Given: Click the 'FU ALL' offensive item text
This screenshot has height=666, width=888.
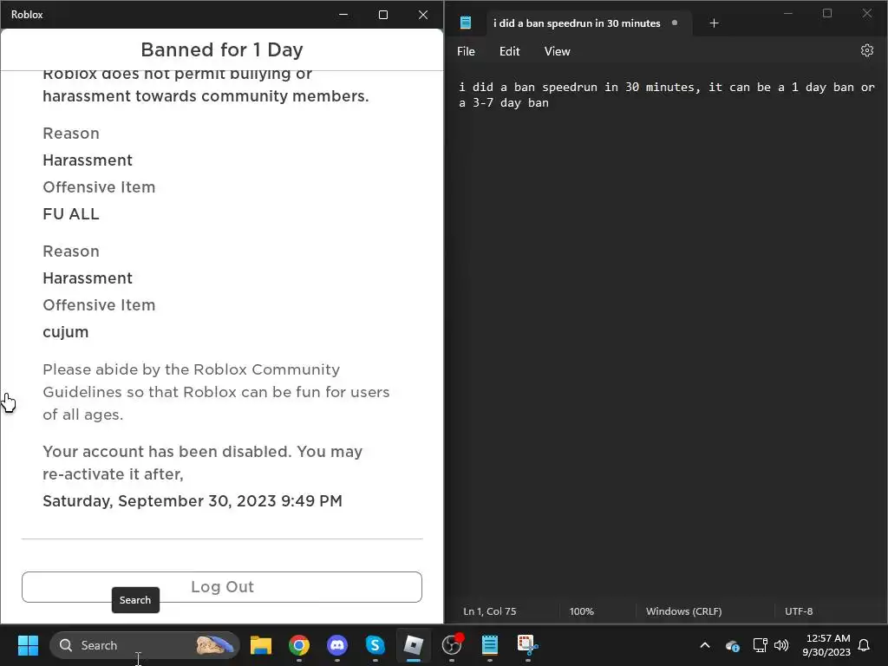Looking at the screenshot, I should point(71,214).
